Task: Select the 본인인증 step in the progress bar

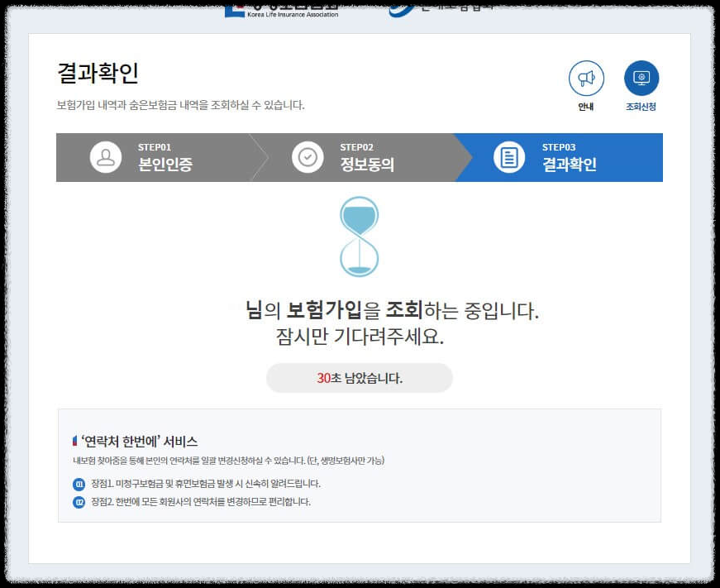Action: click(161, 156)
